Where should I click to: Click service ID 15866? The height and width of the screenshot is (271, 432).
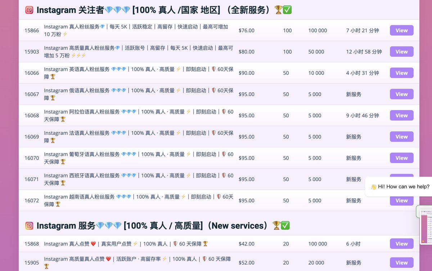tap(32, 31)
